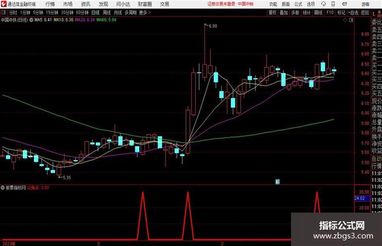Open the 资讯 menu
This screenshot has height=246, width=382.
pos(86,4)
